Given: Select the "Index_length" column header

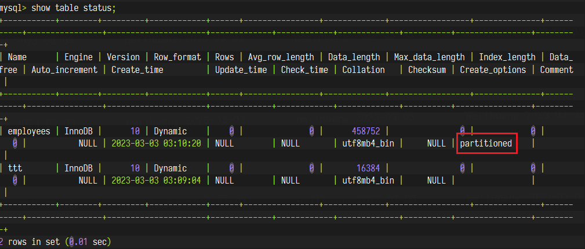Looking at the screenshot, I should point(507,57).
